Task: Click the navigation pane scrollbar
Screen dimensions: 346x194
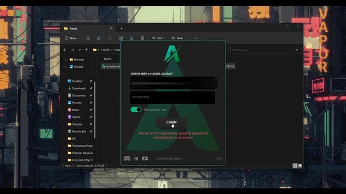Action: [x=95, y=110]
